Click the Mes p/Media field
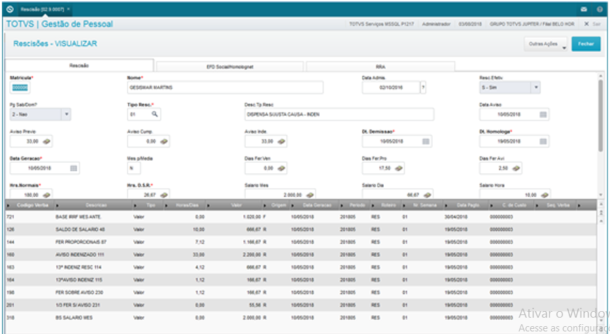Viewport: 610px width, 334px height. (134, 169)
